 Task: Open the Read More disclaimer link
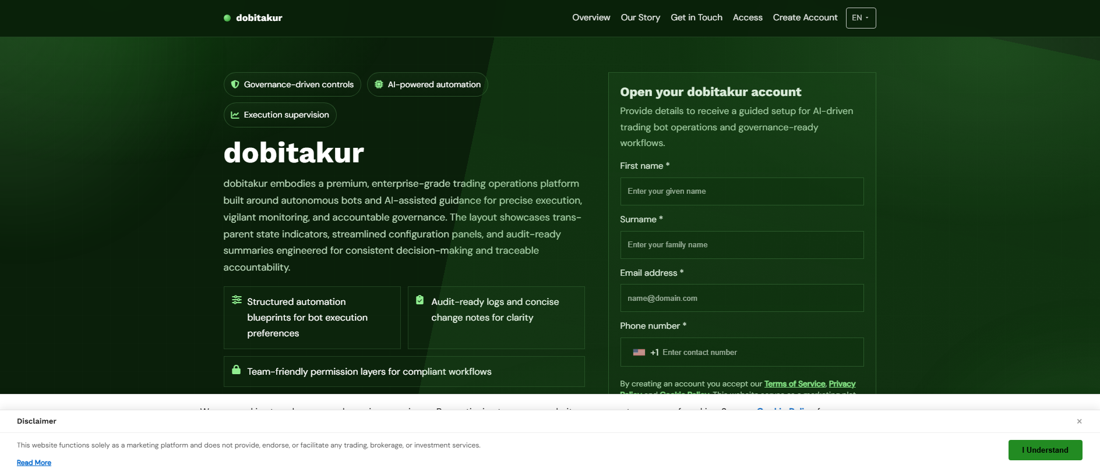(34, 463)
